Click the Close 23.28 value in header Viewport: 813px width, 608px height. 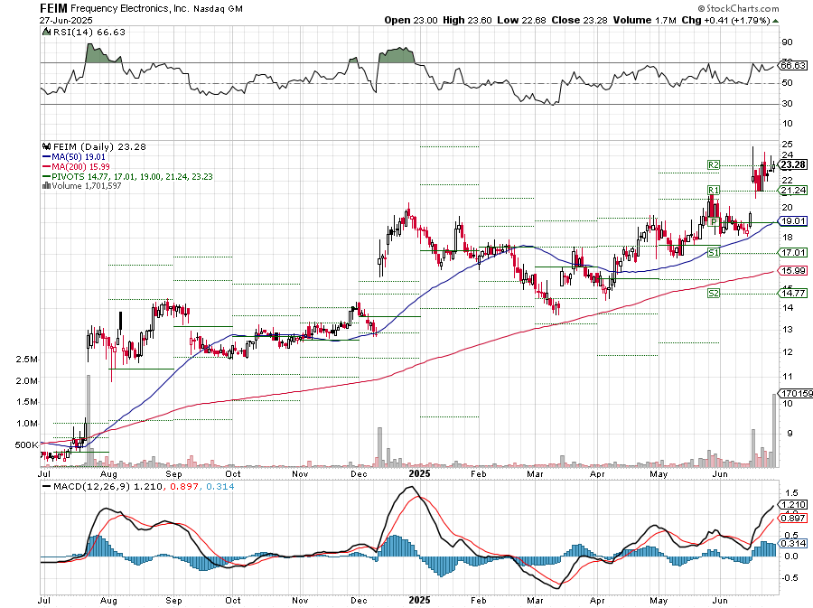pyautogui.click(x=580, y=20)
